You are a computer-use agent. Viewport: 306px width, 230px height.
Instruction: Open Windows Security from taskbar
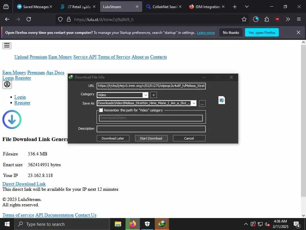(x=147, y=224)
